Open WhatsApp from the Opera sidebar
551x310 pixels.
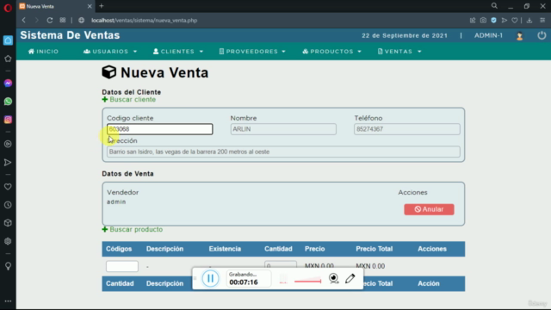click(x=8, y=102)
